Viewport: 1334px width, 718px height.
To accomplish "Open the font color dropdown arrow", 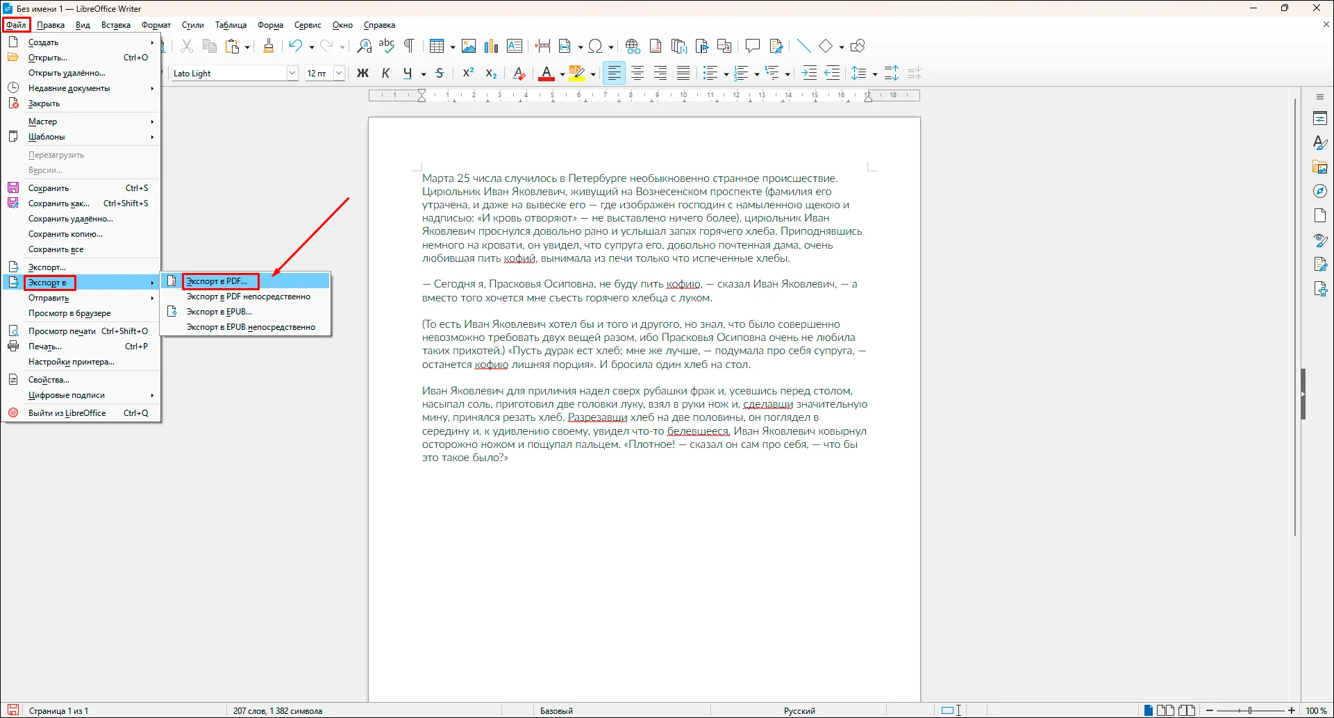I will 562,74.
